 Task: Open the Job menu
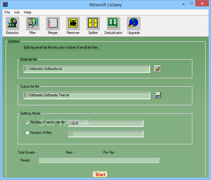pyautogui.click(x=17, y=12)
